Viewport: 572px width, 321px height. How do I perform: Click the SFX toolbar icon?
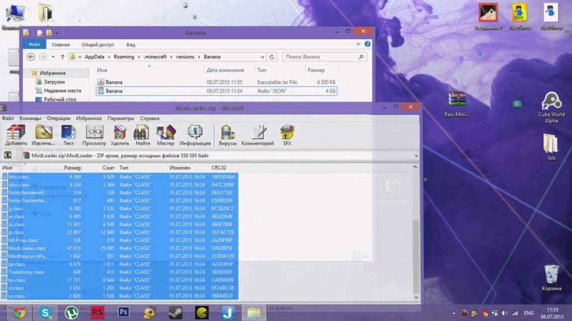(x=287, y=135)
